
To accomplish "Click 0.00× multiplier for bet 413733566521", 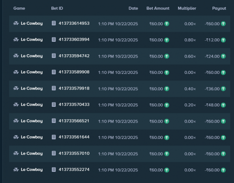I will (190, 121).
